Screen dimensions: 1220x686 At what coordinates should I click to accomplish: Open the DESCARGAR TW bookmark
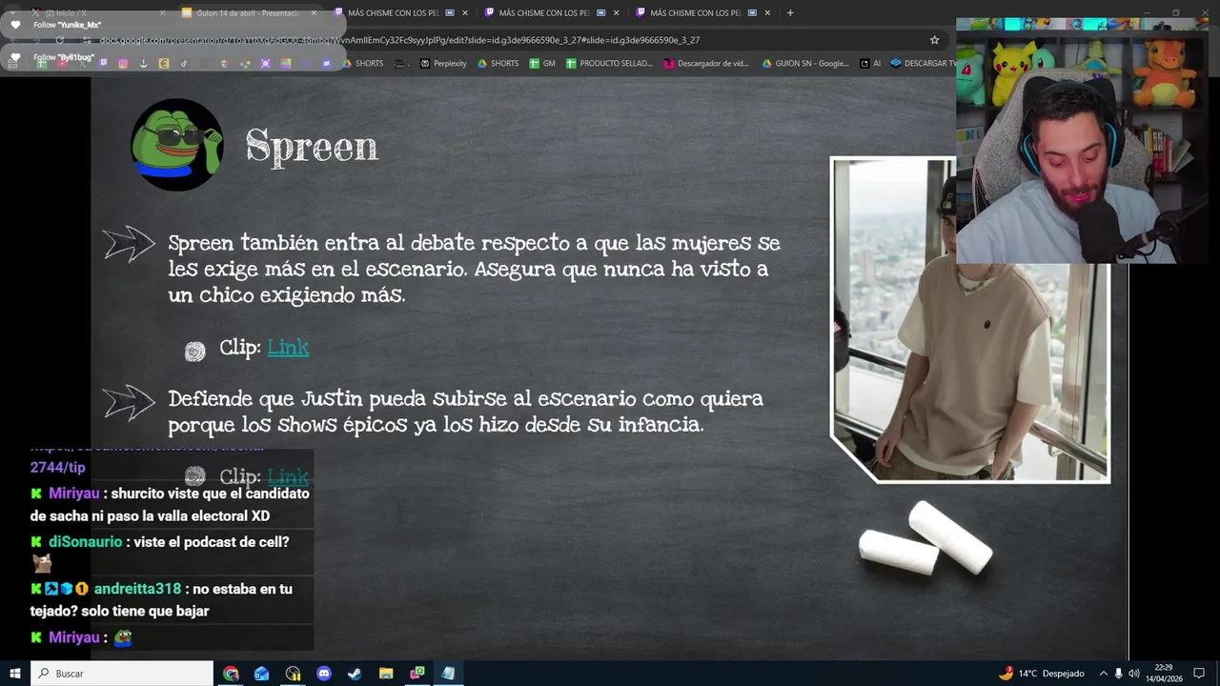[x=923, y=63]
